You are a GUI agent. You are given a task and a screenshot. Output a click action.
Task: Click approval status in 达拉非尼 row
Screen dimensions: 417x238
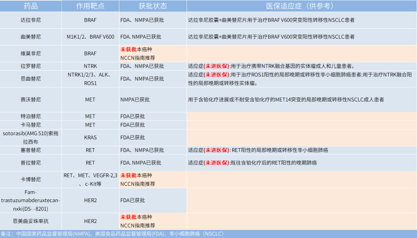(142, 20)
